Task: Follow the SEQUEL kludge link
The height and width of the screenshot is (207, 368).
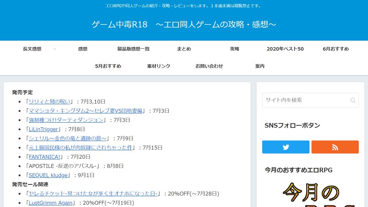Action: [x=48, y=175]
